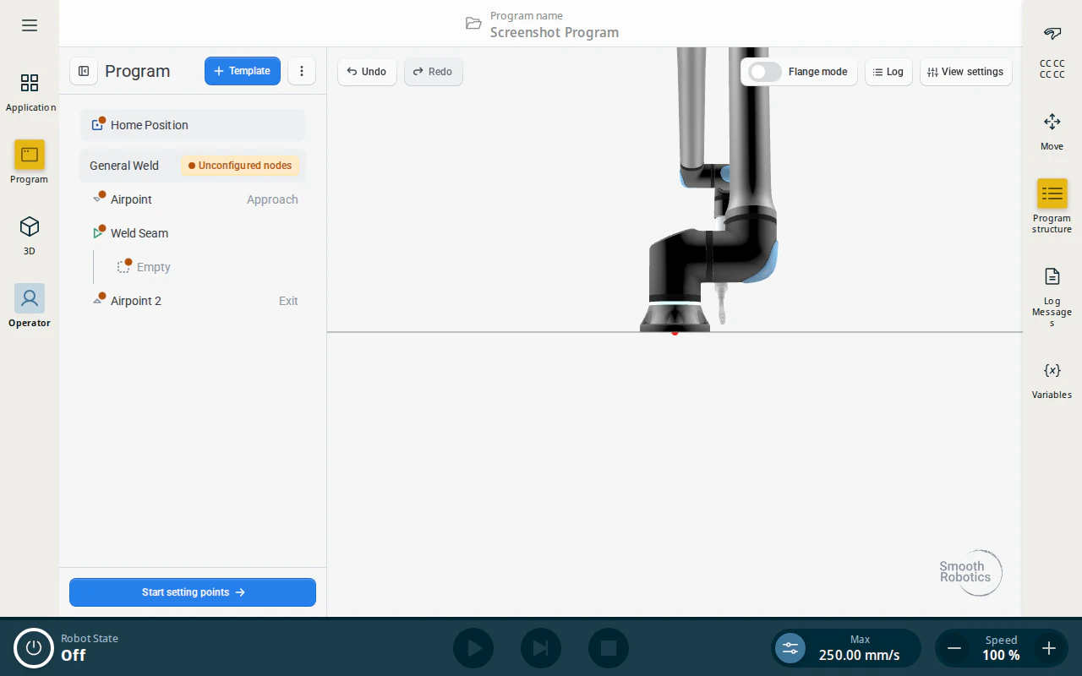Open the Move panel
The width and height of the screenshot is (1082, 676).
(x=1052, y=131)
